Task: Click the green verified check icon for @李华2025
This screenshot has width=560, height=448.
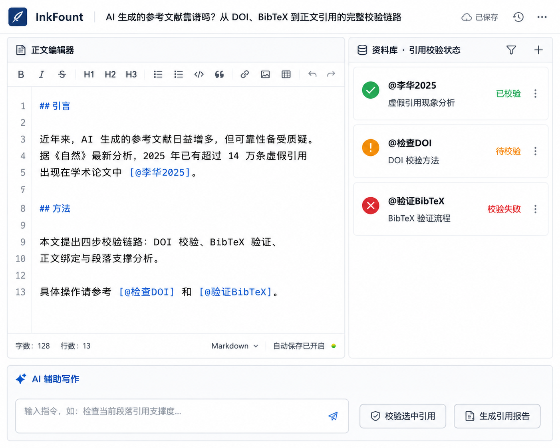Action: pyautogui.click(x=371, y=90)
